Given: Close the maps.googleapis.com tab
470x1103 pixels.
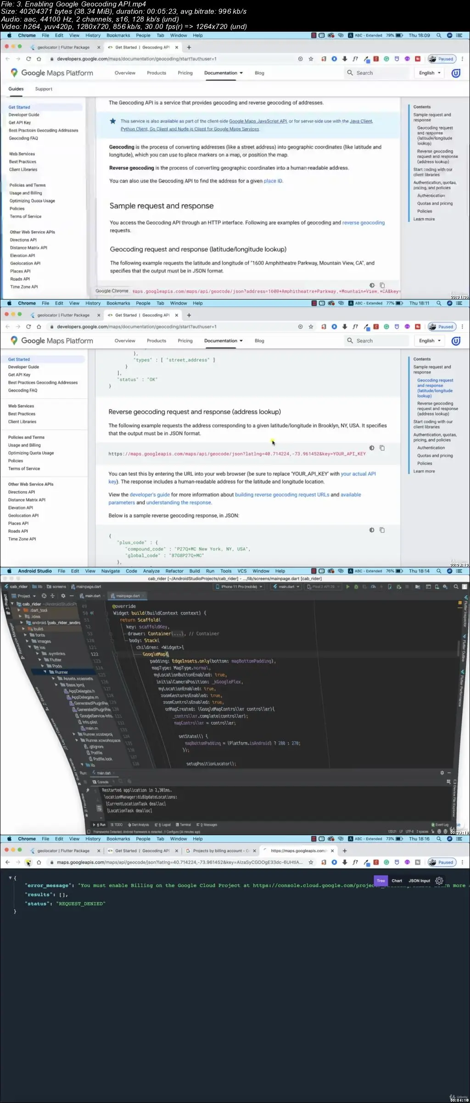Looking at the screenshot, I should tap(332, 851).
